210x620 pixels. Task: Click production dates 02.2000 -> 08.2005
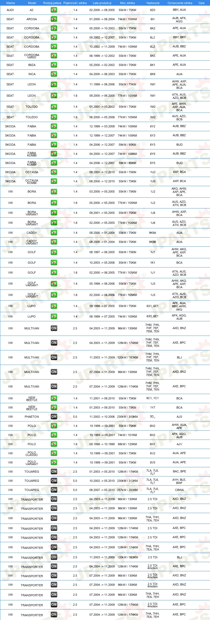pyautogui.click(x=102, y=10)
